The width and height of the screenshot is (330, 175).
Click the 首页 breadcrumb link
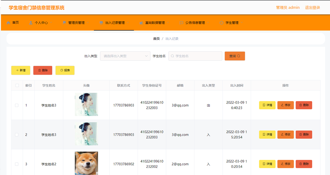point(156,39)
